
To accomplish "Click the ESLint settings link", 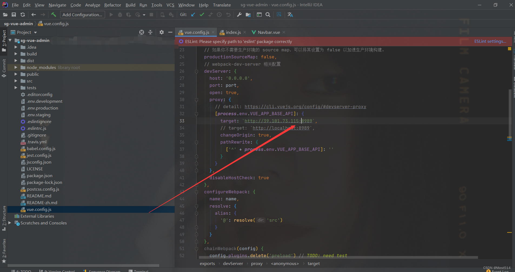I will (490, 41).
